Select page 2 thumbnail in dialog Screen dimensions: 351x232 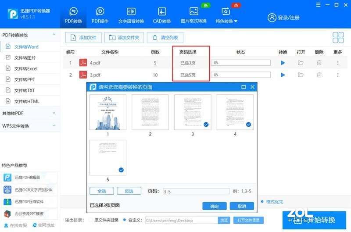coord(150,112)
